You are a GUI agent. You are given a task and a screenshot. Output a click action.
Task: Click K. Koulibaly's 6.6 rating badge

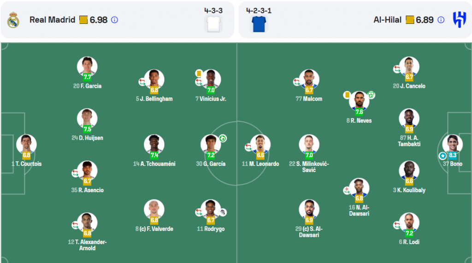coord(409,181)
